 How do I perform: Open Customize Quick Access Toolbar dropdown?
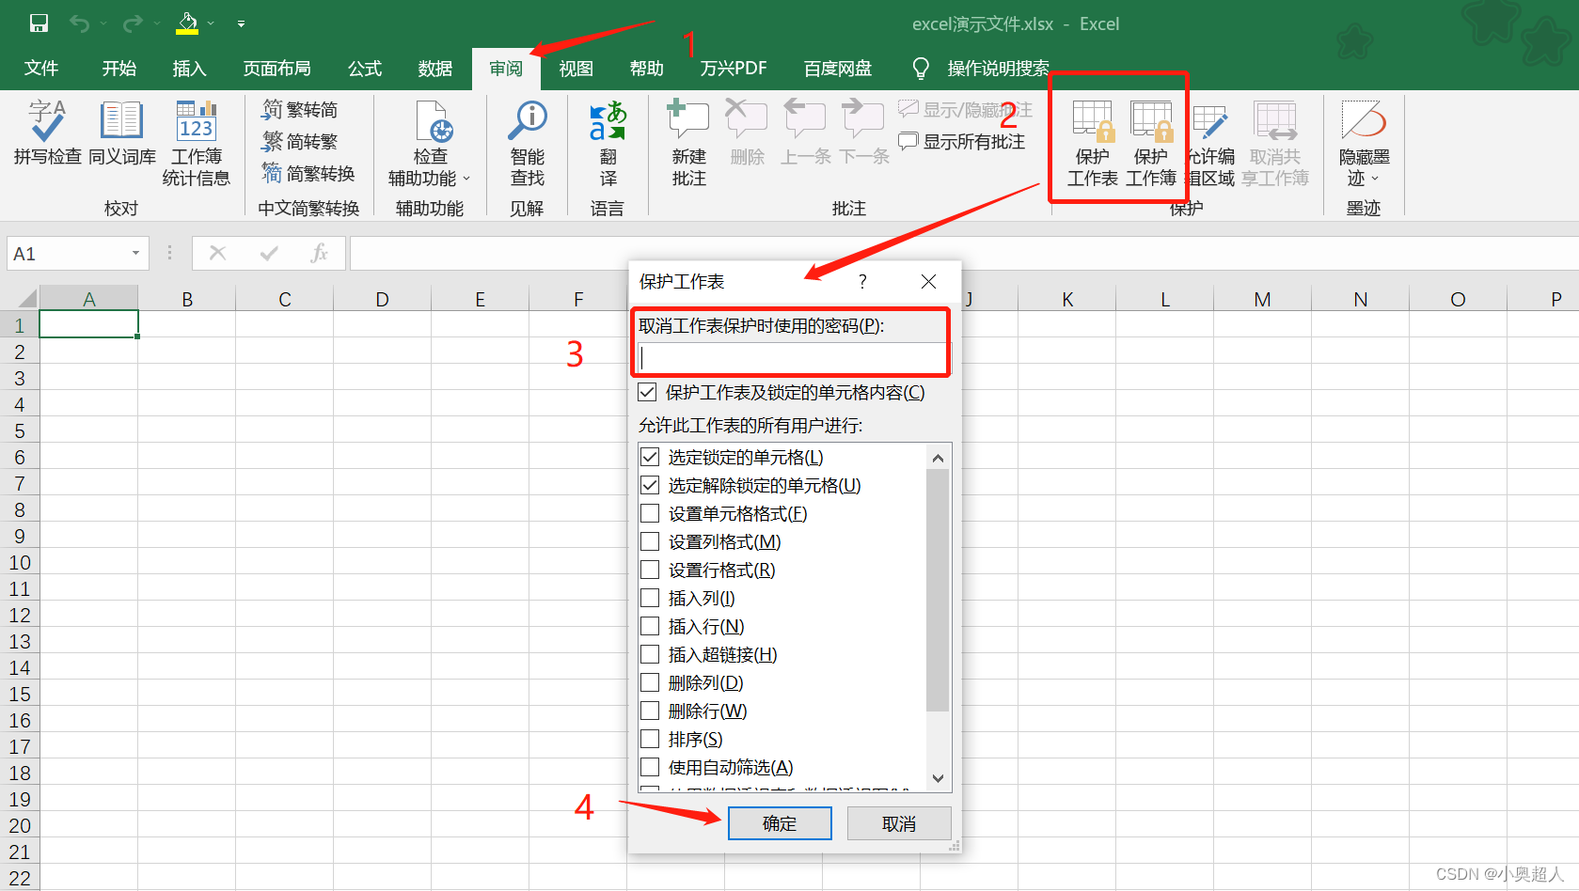coord(241,23)
